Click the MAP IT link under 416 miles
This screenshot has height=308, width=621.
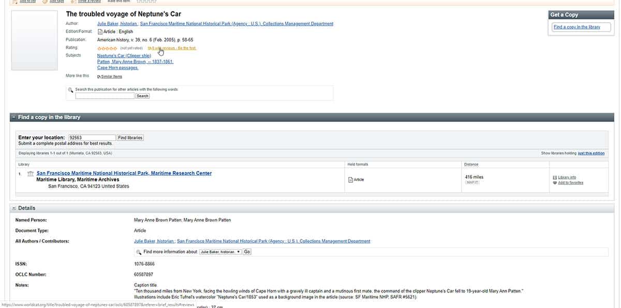point(472,182)
